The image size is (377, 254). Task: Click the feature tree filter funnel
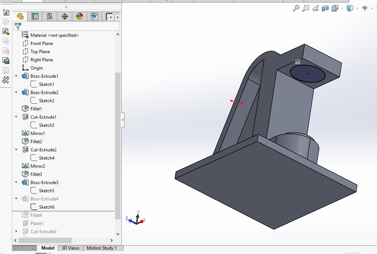click(18, 26)
